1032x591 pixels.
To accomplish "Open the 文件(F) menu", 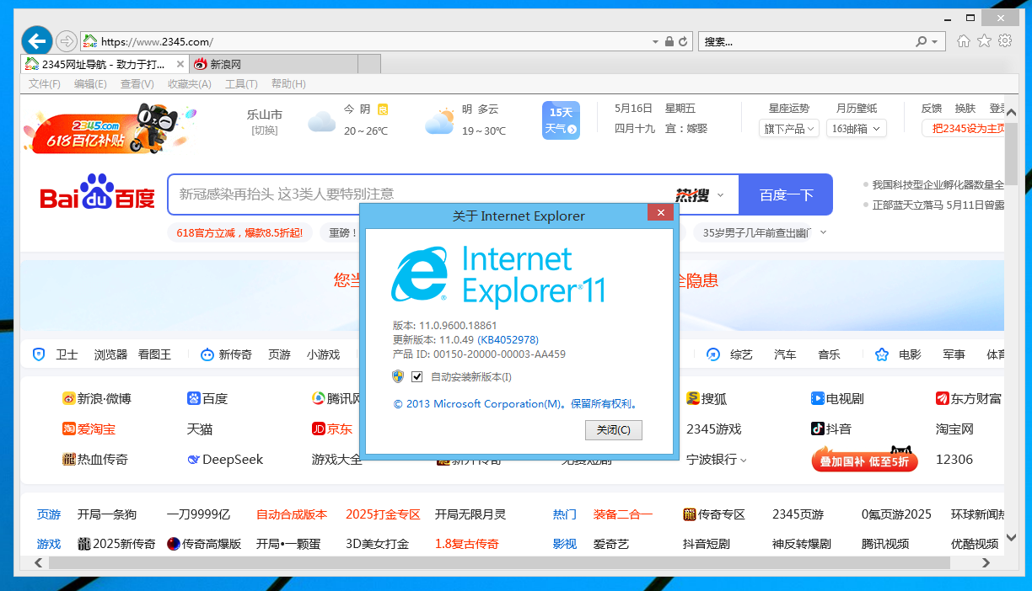I will [x=45, y=84].
